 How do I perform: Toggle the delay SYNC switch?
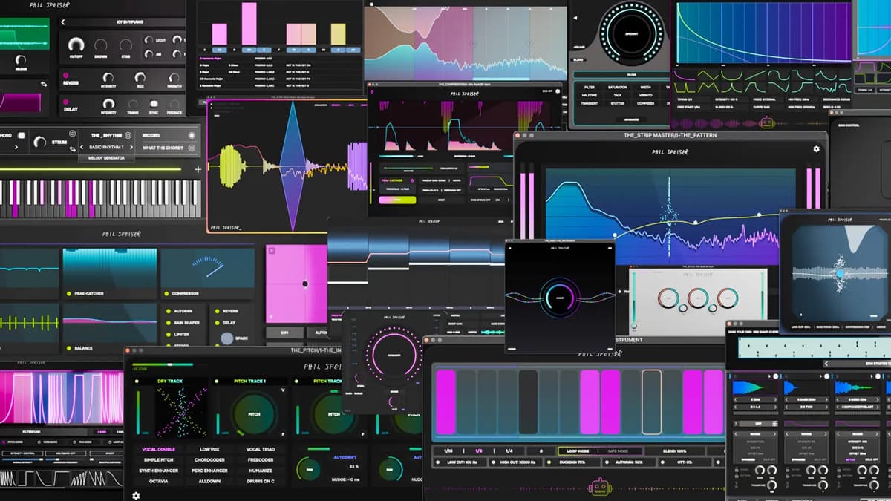[x=154, y=104]
